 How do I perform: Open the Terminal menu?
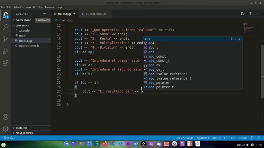[49, 7]
